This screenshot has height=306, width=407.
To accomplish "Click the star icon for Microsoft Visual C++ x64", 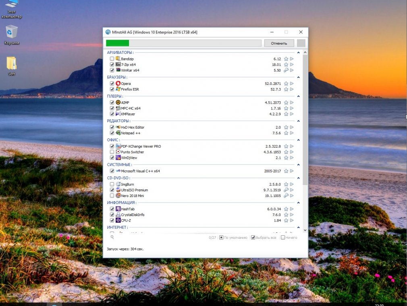I will [x=286, y=171].
